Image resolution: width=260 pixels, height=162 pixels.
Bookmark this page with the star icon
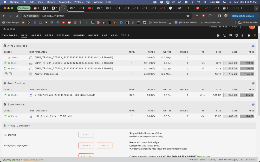click(188, 16)
